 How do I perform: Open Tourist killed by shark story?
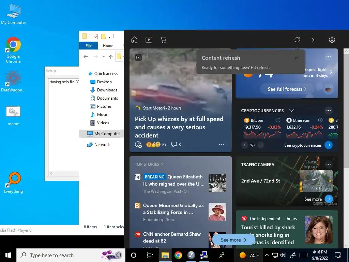tap(268, 235)
